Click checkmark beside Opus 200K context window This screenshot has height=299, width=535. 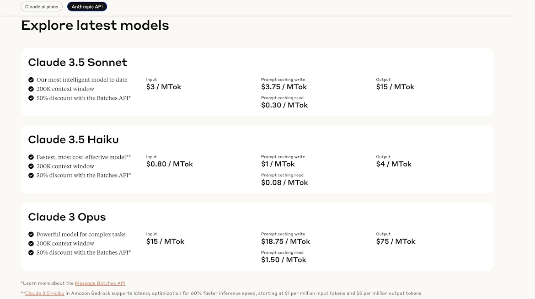pos(31,243)
